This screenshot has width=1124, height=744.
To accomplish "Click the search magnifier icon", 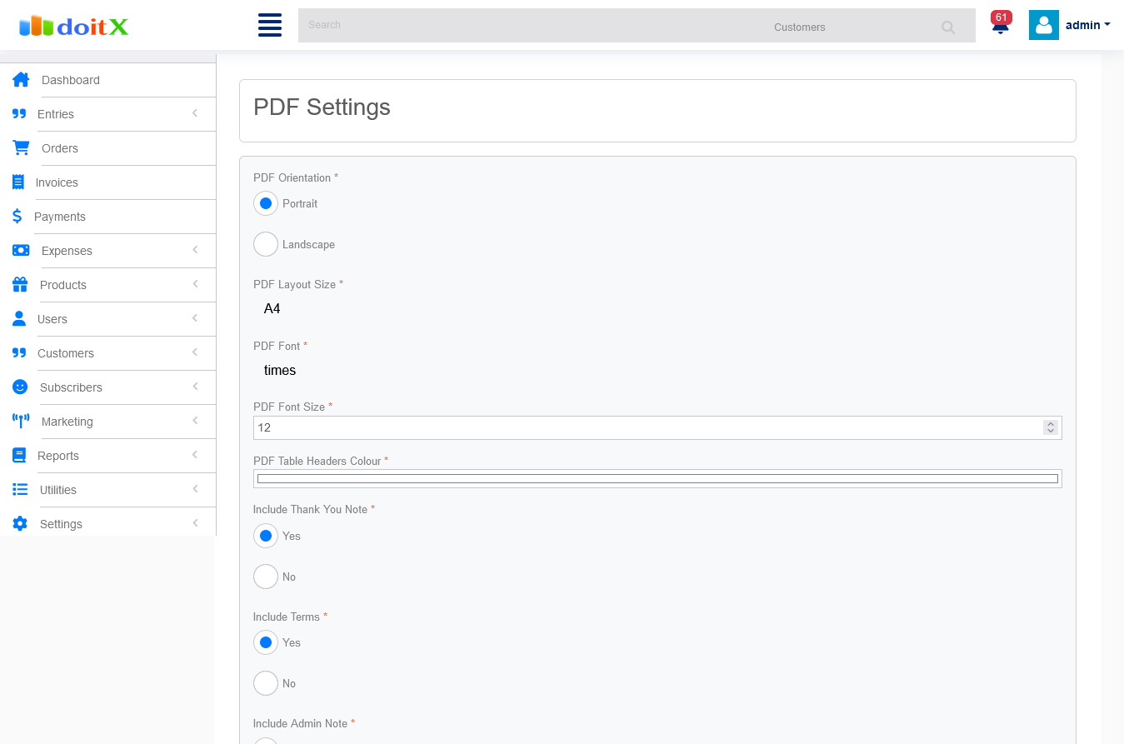I will coord(948,27).
